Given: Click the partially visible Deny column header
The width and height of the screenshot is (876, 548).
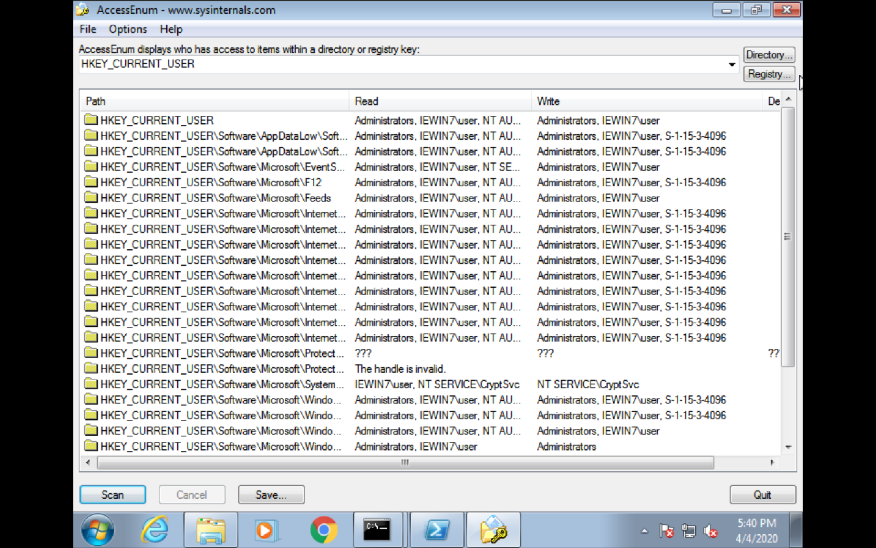Looking at the screenshot, I should point(772,101).
